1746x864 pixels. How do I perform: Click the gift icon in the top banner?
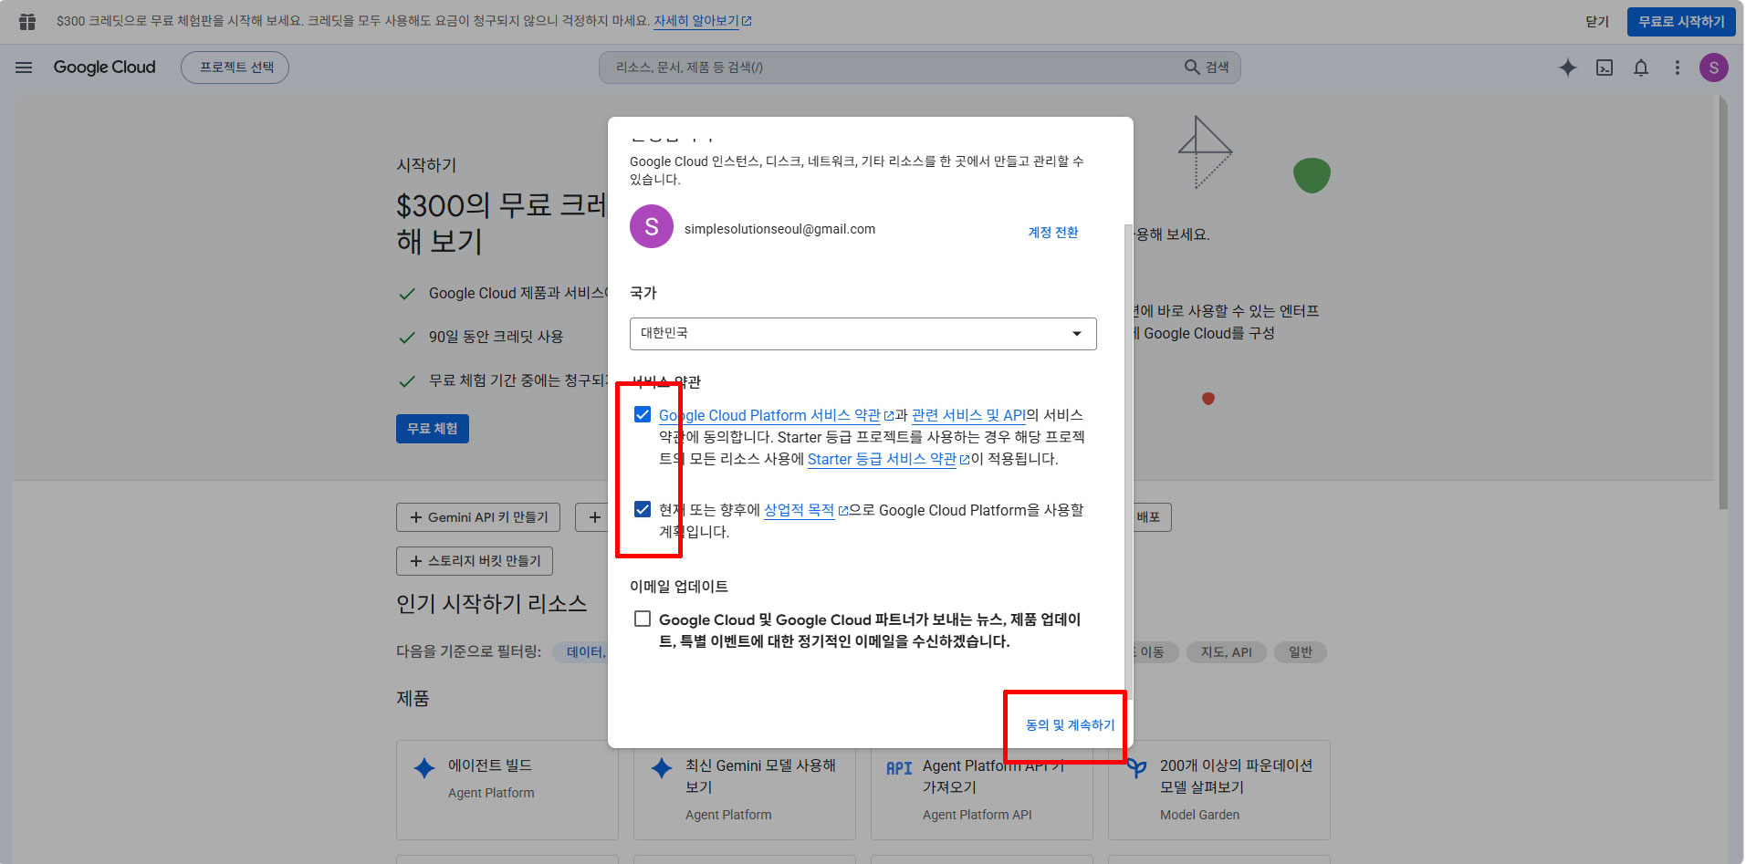tap(27, 21)
